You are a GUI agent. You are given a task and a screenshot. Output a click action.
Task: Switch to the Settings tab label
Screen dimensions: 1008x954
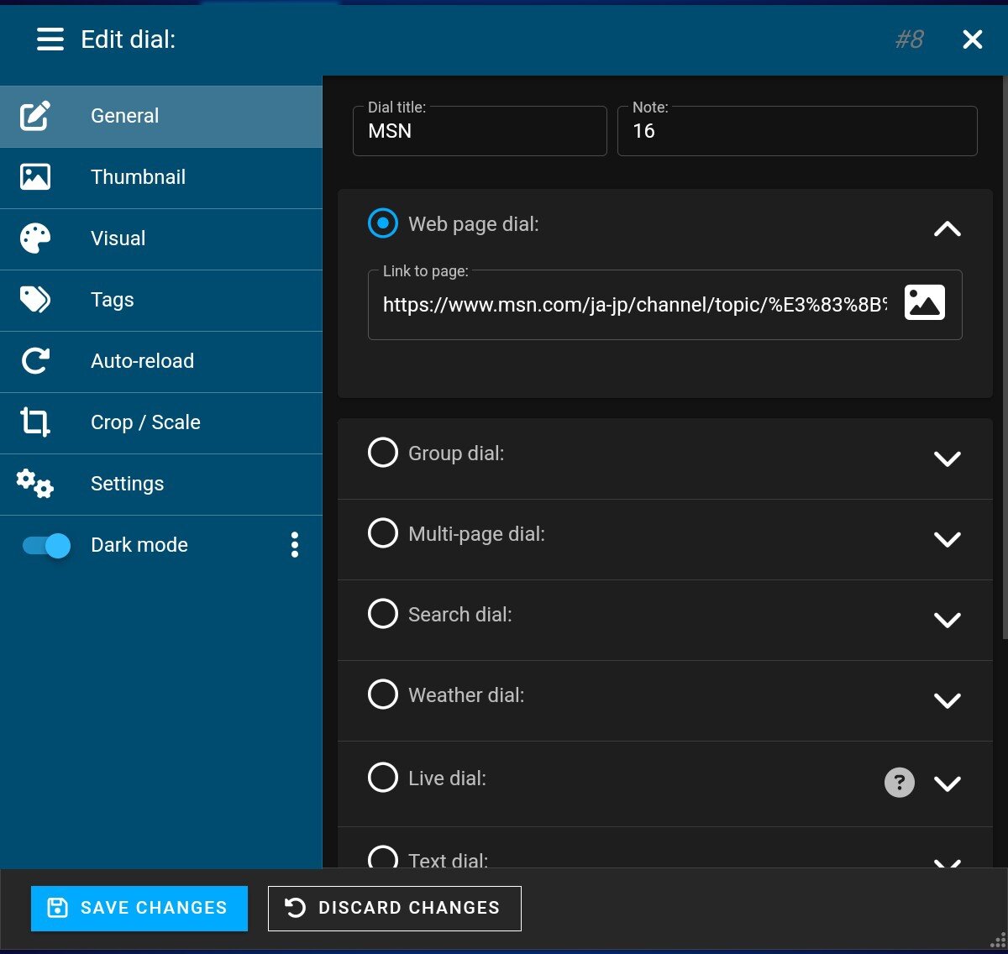tap(127, 484)
